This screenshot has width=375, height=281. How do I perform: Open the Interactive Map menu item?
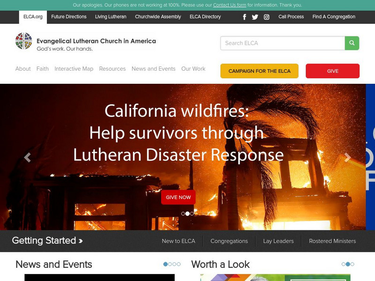74,69
